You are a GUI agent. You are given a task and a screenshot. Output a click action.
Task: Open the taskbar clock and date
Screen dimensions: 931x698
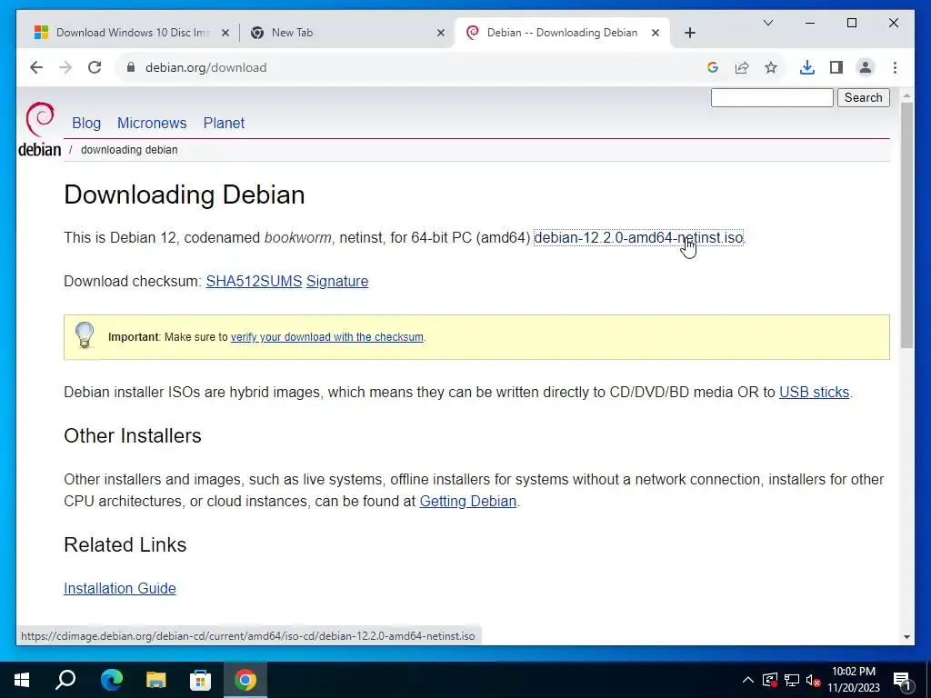(854, 680)
